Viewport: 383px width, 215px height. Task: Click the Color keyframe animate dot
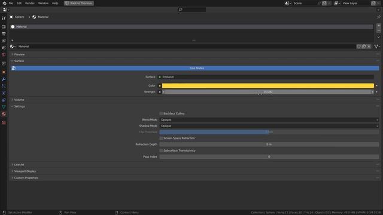tap(376, 85)
